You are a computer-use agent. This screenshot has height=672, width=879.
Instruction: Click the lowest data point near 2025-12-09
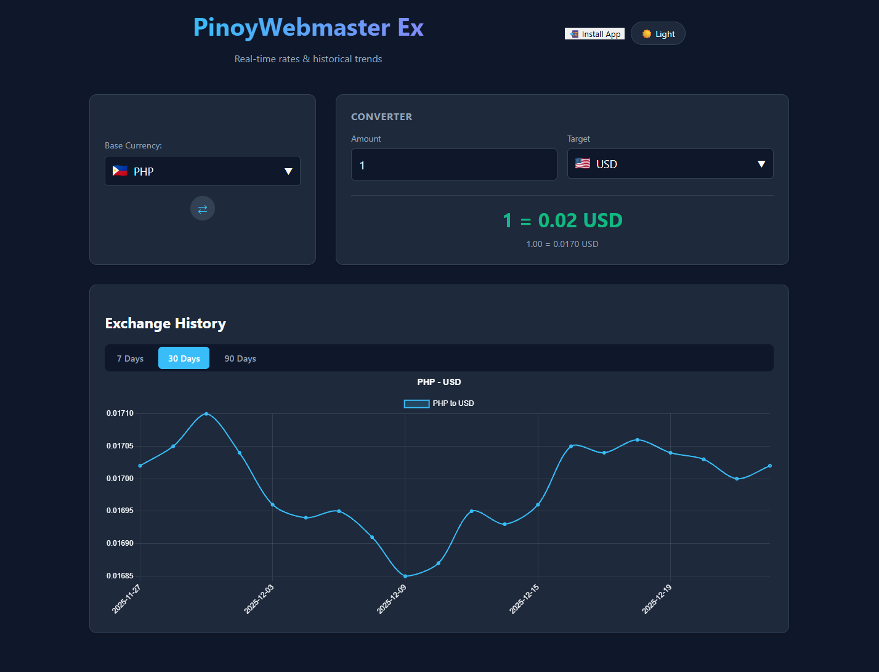[x=405, y=576]
